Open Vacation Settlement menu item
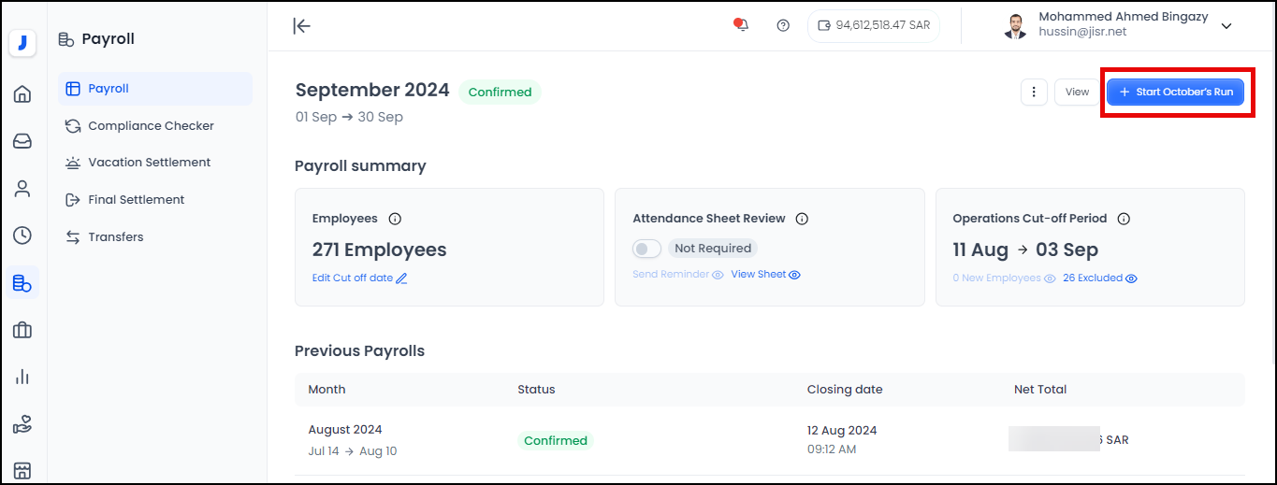This screenshot has height=485, width=1277. 149,163
